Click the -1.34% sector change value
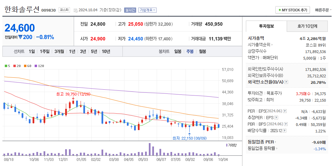The image size is (334, 166). [x=320, y=149]
